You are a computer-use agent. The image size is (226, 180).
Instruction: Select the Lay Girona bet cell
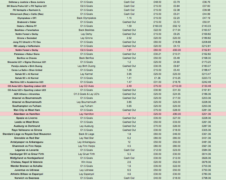[86, 38]
